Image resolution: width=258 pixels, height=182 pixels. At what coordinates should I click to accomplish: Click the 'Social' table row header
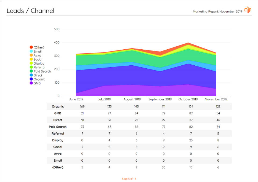click(x=58, y=147)
